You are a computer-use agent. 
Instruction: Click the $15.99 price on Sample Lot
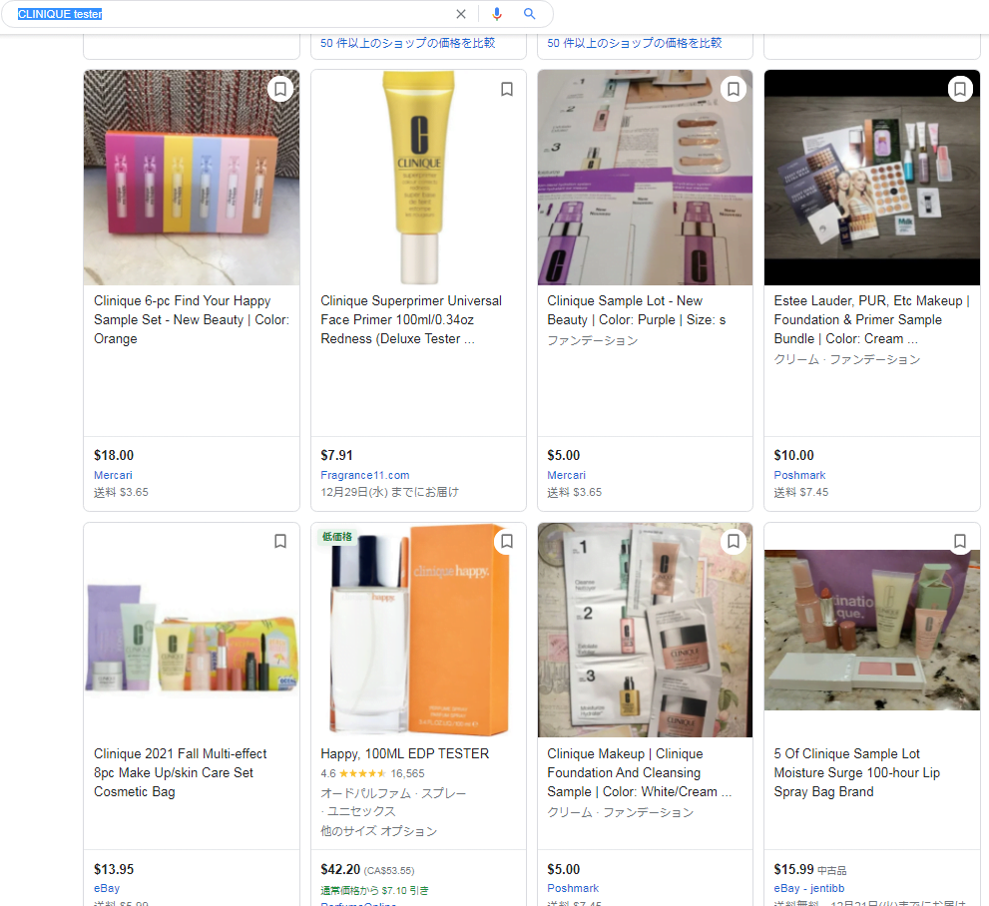(x=793, y=869)
